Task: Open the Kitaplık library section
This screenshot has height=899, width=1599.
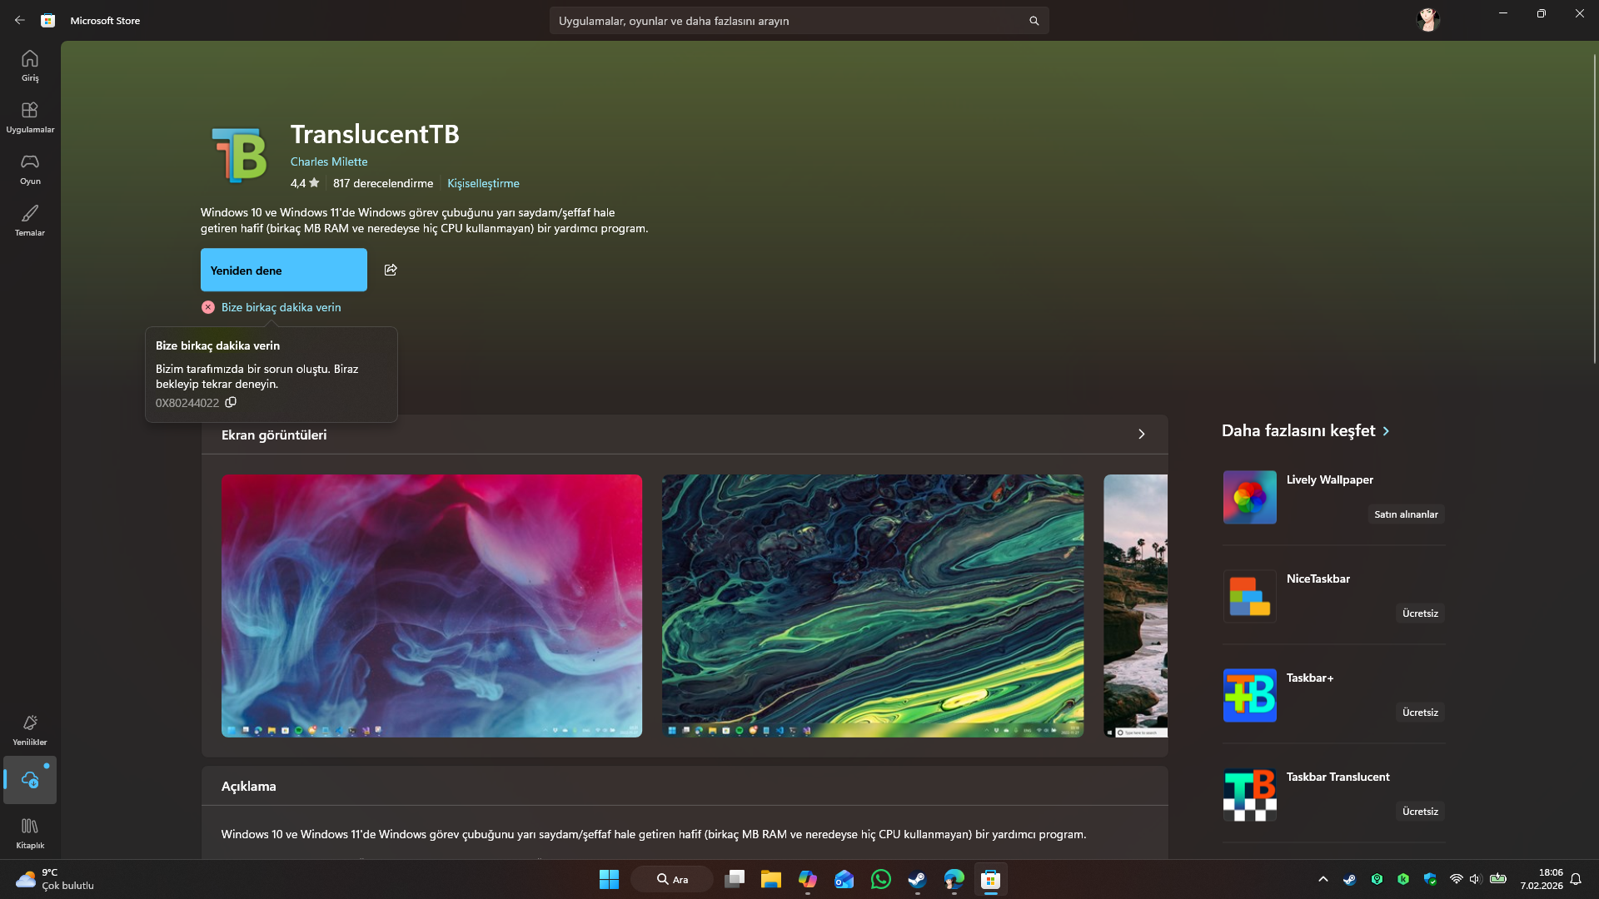Action: [x=30, y=832]
